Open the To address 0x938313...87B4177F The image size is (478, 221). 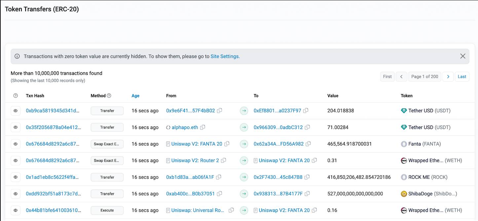click(x=278, y=194)
